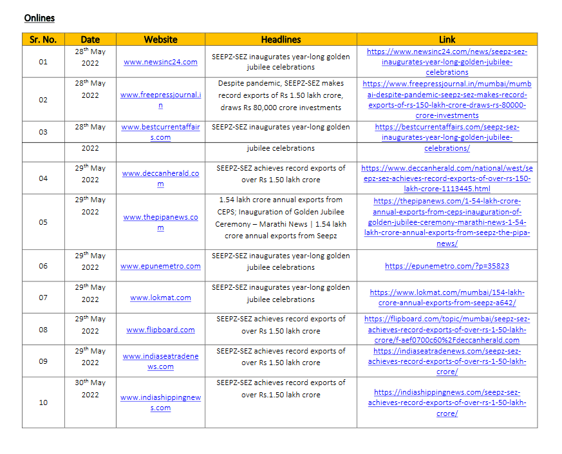Follow the indiashippingnews.com full article URL
This screenshot has width=562, height=454.
[447, 402]
